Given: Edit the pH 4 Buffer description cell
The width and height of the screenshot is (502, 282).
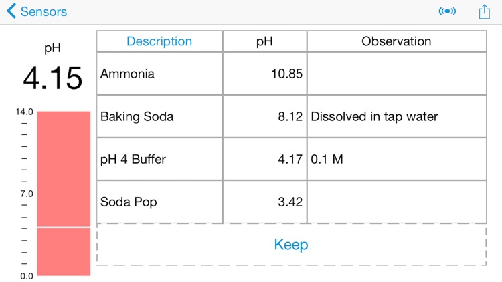Looking at the screenshot, I should [159, 159].
